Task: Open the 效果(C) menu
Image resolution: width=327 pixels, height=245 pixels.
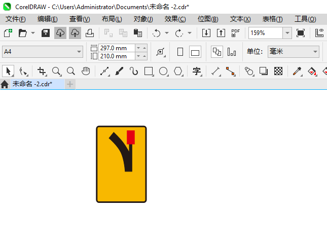Action: tap(175, 19)
